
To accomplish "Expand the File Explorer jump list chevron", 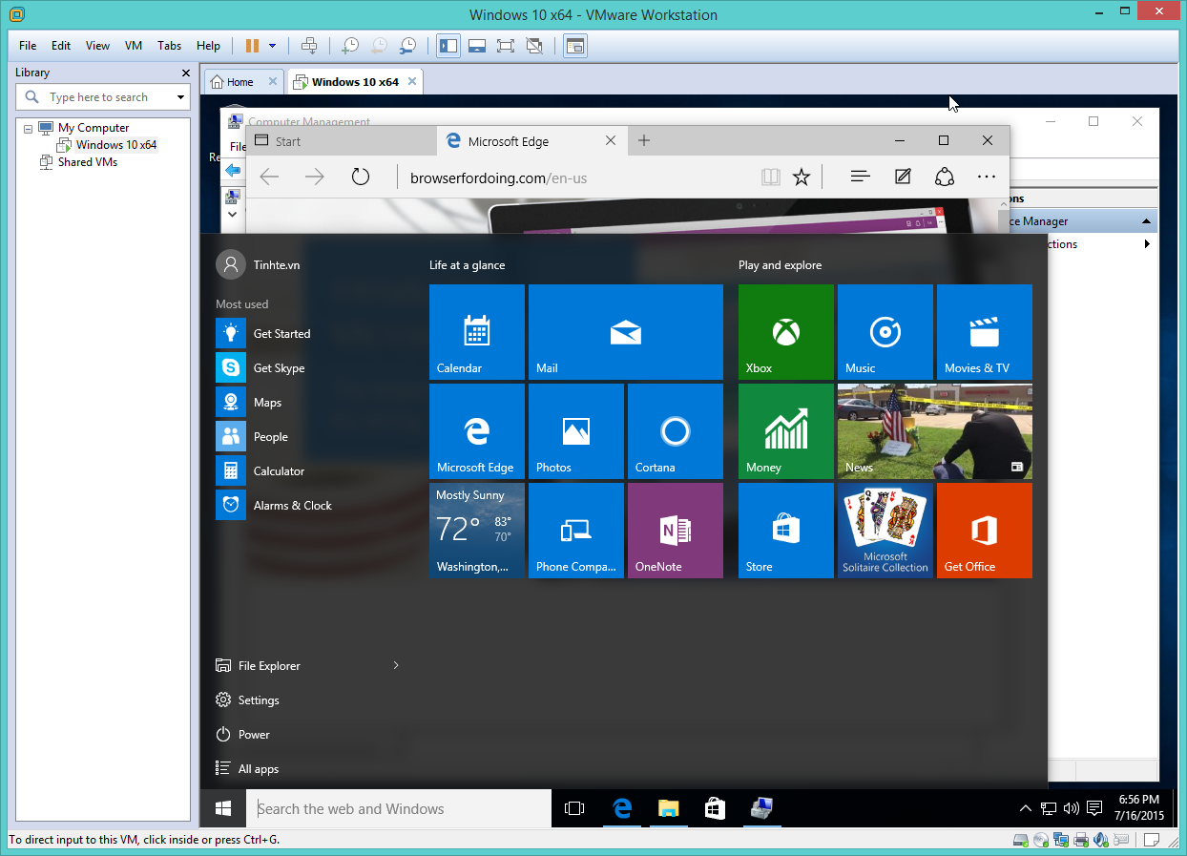I will (396, 665).
